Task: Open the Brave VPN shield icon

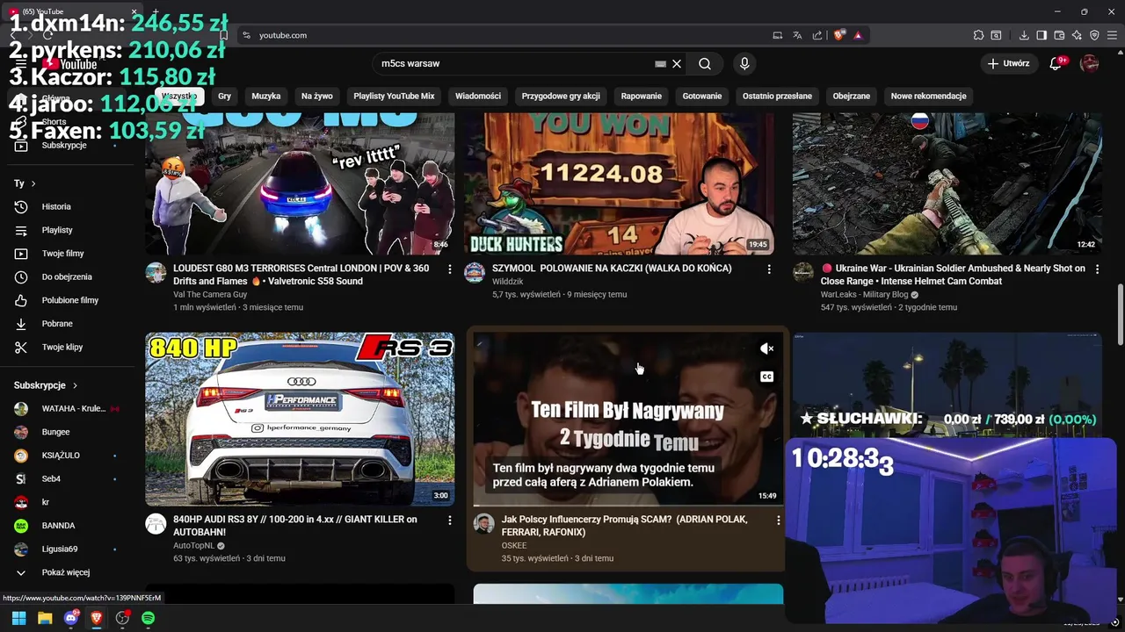Action: (1094, 35)
